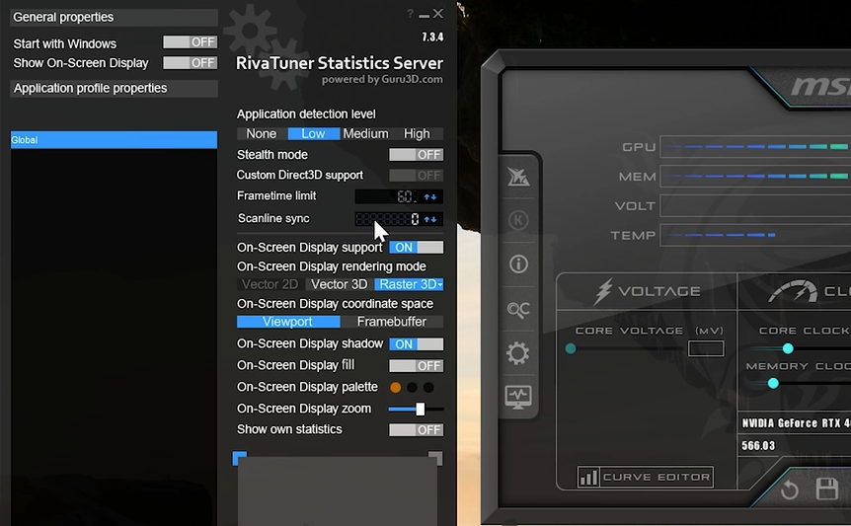The height and width of the screenshot is (526, 851).
Task: Set detection level to None
Action: click(262, 133)
